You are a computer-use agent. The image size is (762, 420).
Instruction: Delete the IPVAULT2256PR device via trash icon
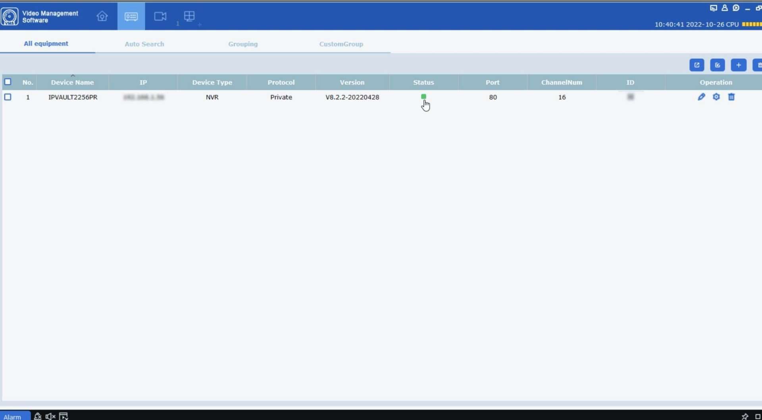coord(731,97)
